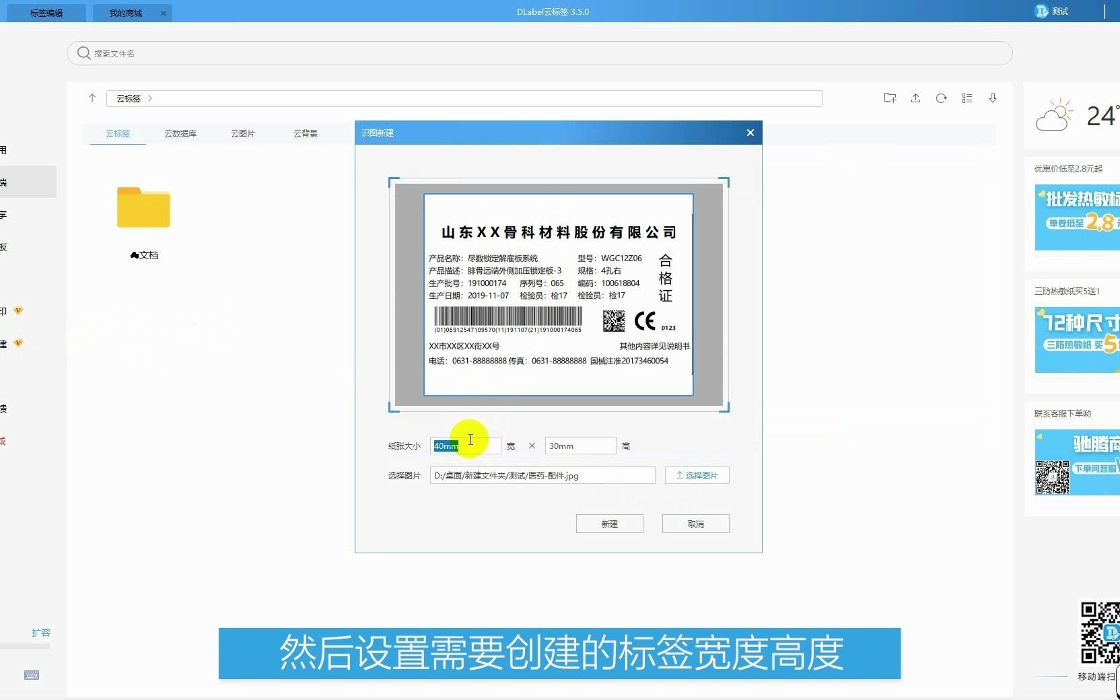The height and width of the screenshot is (700, 1120).
Task: Switch view with the list view icon
Action: click(x=967, y=98)
